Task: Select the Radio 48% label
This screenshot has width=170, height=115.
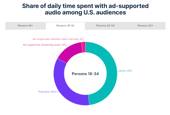Action: point(126,71)
